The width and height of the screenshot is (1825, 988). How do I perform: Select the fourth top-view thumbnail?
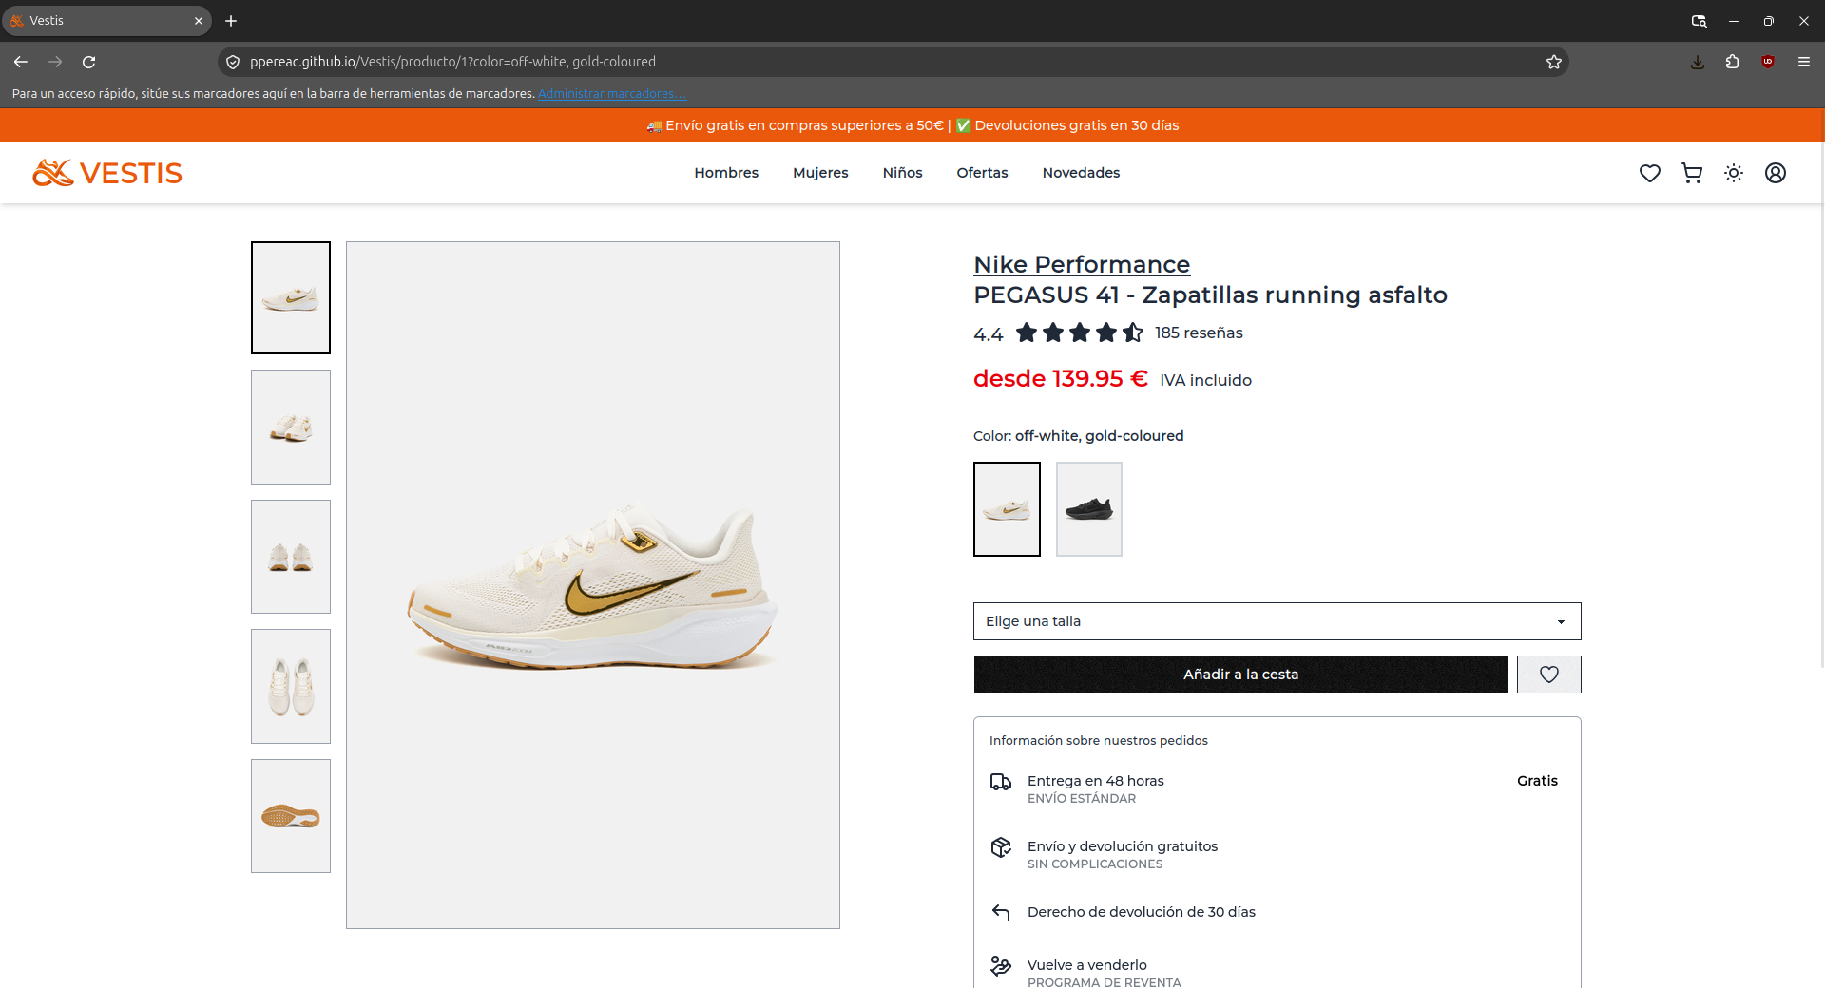pyautogui.click(x=291, y=687)
